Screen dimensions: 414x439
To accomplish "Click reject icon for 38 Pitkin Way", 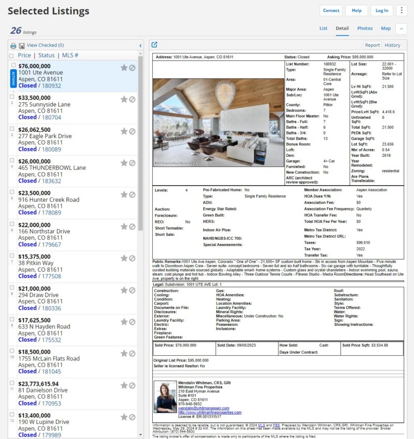I will [x=132, y=258].
